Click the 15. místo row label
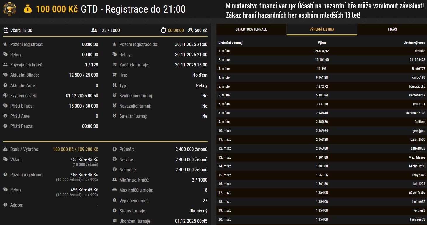 [225, 175]
